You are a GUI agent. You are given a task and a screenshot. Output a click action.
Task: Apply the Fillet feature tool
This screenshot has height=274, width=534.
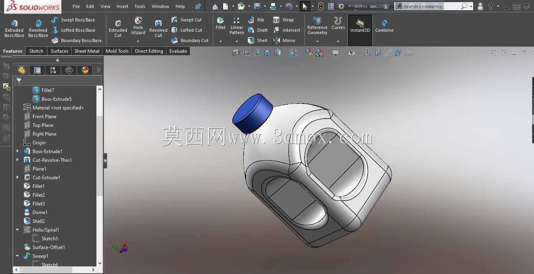(220, 23)
